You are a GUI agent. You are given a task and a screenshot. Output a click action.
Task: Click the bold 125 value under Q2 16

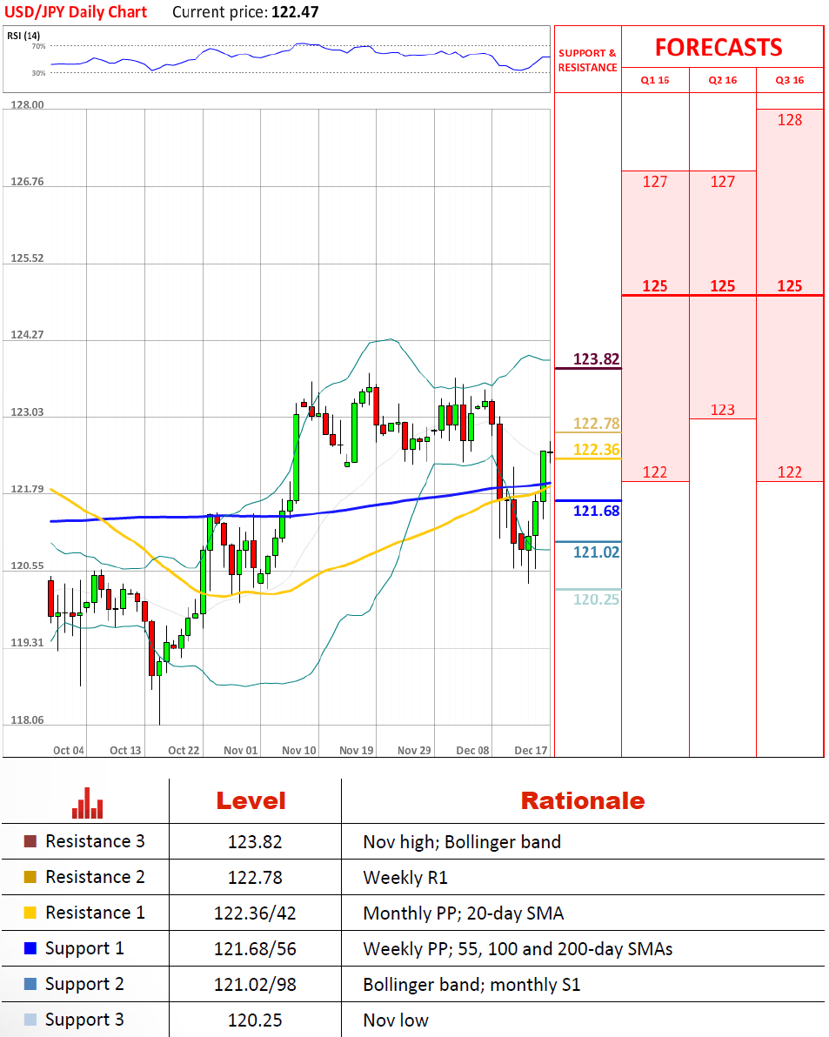[723, 285]
